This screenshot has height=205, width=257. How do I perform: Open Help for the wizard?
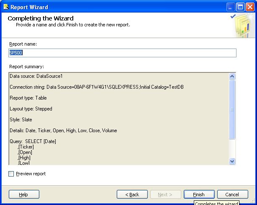click(24, 195)
